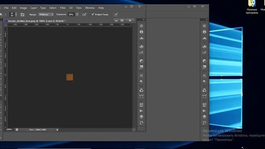The width and height of the screenshot is (265, 149).
Task: Open the Navigator panel icon beside the document
Action: tap(142, 26)
